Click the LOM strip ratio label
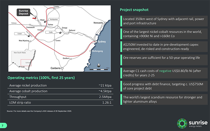The image size is (210, 131). click(x=20, y=103)
